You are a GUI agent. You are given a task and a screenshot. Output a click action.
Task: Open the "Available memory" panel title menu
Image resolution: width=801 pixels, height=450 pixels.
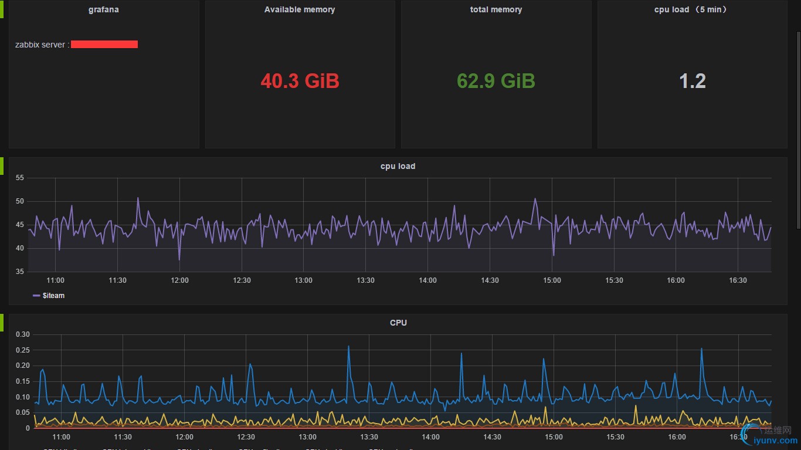[300, 9]
